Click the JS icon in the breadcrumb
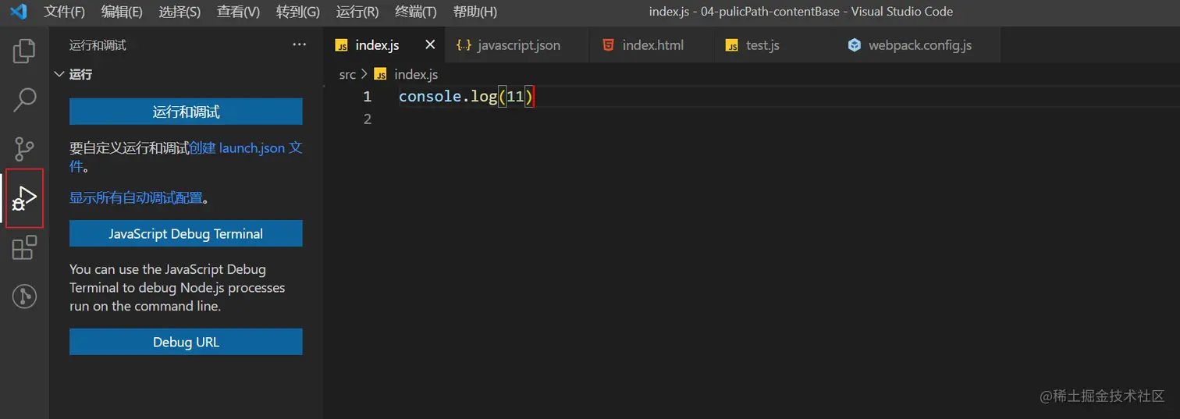The image size is (1180, 419). [x=381, y=74]
